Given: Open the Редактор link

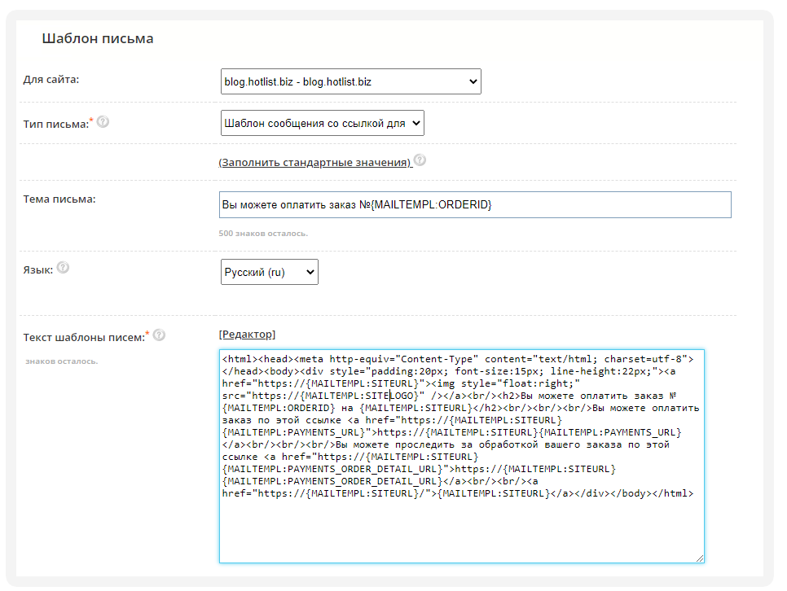Looking at the screenshot, I should tap(247, 335).
